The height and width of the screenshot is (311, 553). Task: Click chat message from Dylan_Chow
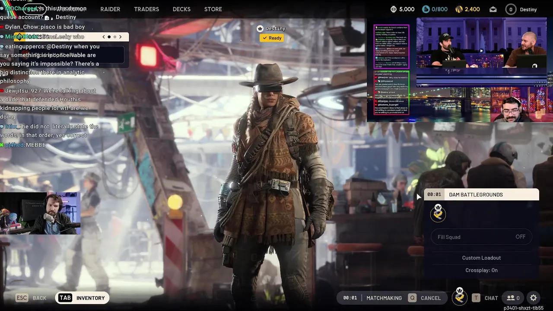pos(42,27)
